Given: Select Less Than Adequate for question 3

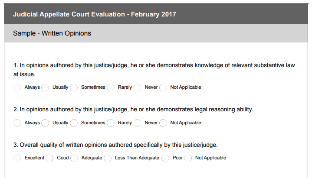Looking at the screenshot, I should [x=108, y=159].
